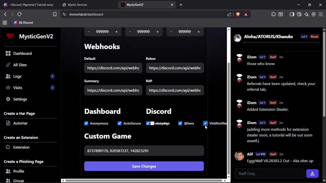Open the apps grid in bookmarks bar
Screen dimensions: 326x183
tap(5, 23)
